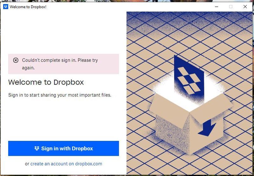This screenshot has width=254, height=176.
Task: Click the desktop wallpaper strip above the window
Action: [x=127, y=1]
